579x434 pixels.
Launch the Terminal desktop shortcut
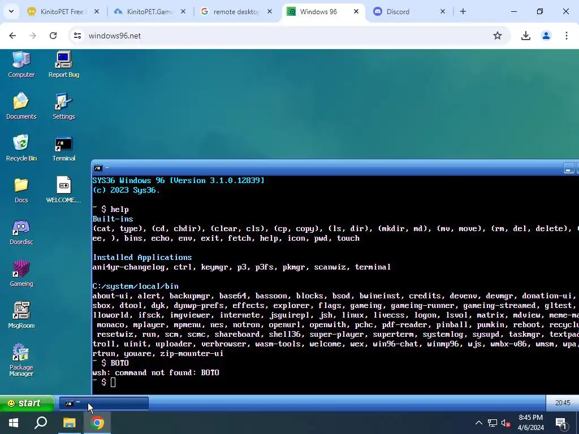point(63,147)
